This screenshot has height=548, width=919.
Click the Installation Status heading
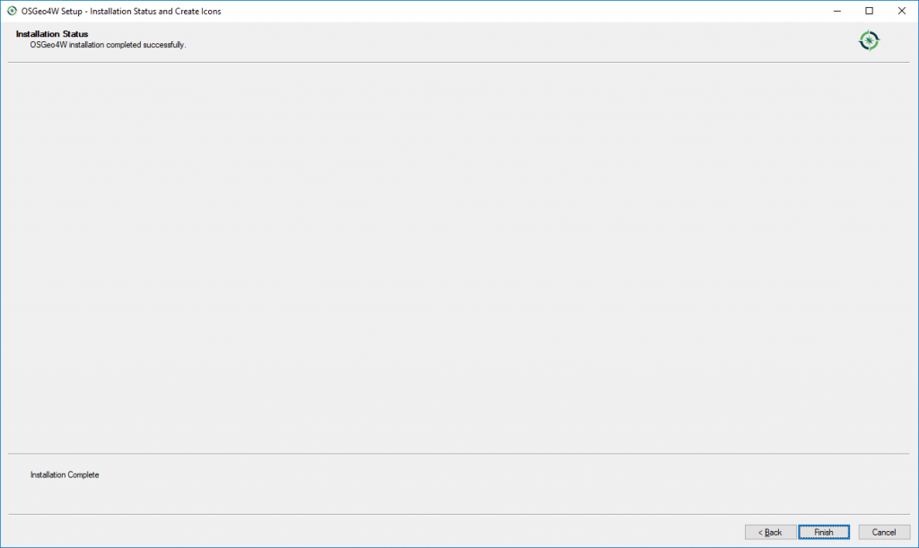(51, 34)
